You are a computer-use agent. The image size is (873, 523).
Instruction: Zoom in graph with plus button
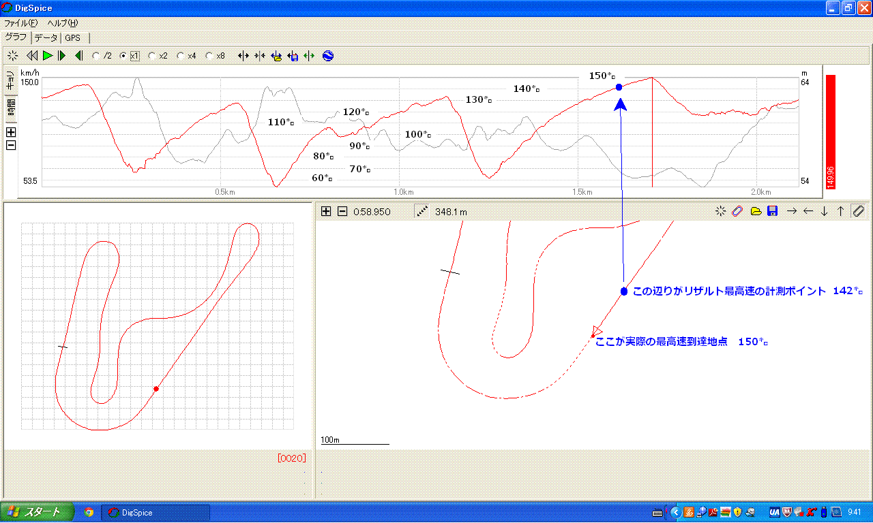[x=11, y=132]
